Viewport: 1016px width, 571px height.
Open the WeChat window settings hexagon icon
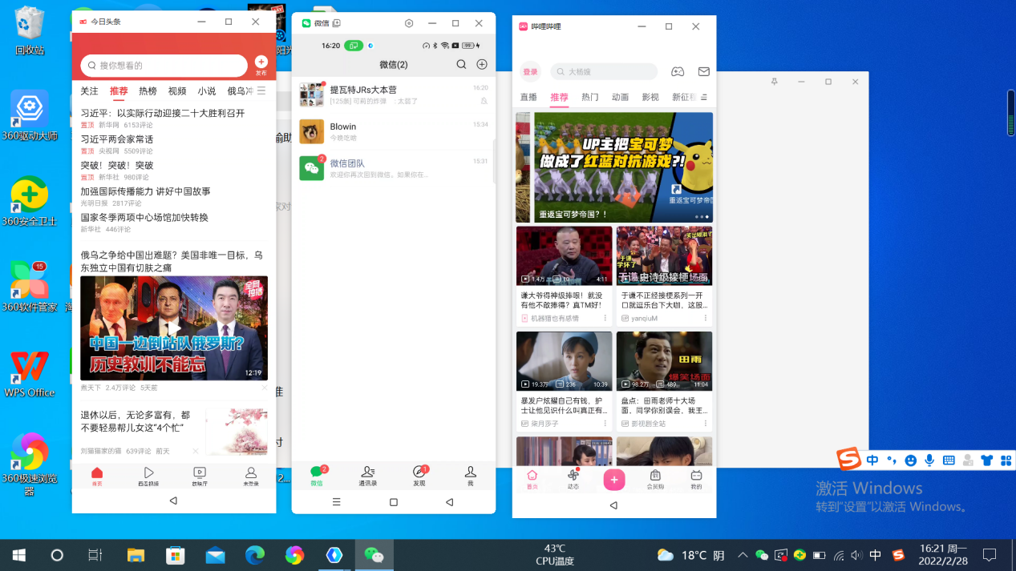pyautogui.click(x=409, y=23)
